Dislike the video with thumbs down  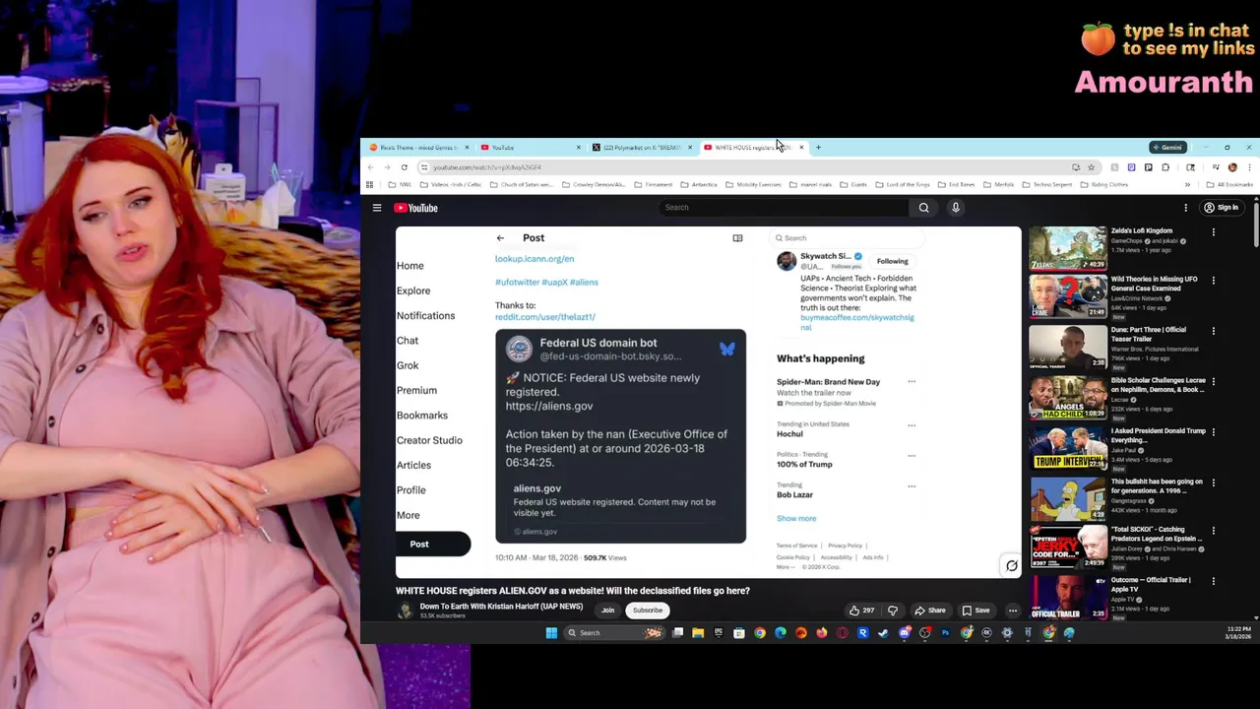pos(893,611)
